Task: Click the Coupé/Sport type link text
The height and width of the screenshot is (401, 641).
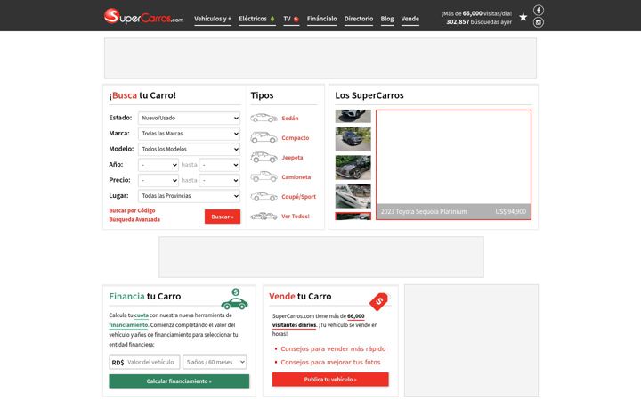Action: tap(298, 196)
